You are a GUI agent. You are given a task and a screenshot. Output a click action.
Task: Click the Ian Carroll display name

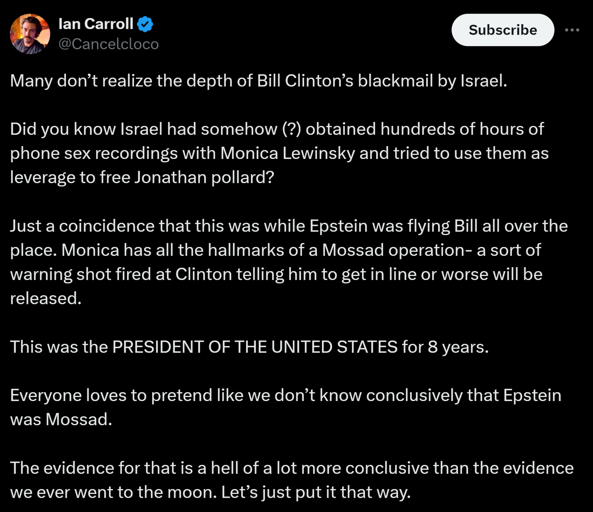tap(96, 24)
